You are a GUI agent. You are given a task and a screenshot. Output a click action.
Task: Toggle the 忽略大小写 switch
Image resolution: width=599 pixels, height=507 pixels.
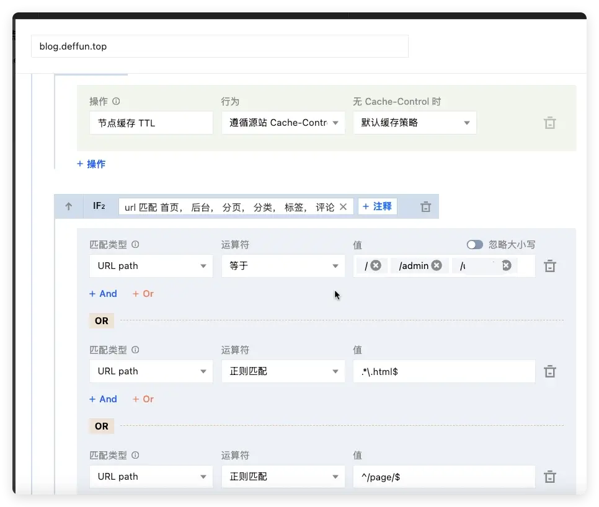coord(475,245)
